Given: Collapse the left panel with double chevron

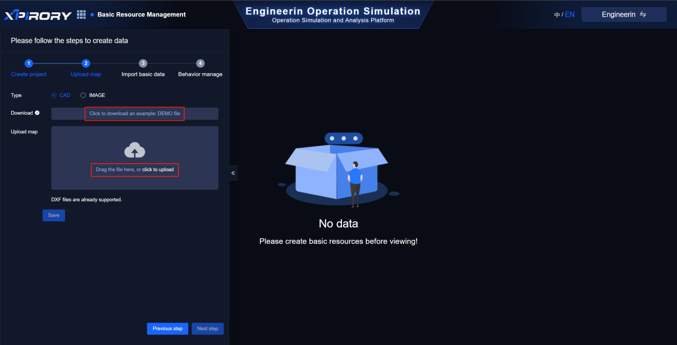Looking at the screenshot, I should (233, 173).
